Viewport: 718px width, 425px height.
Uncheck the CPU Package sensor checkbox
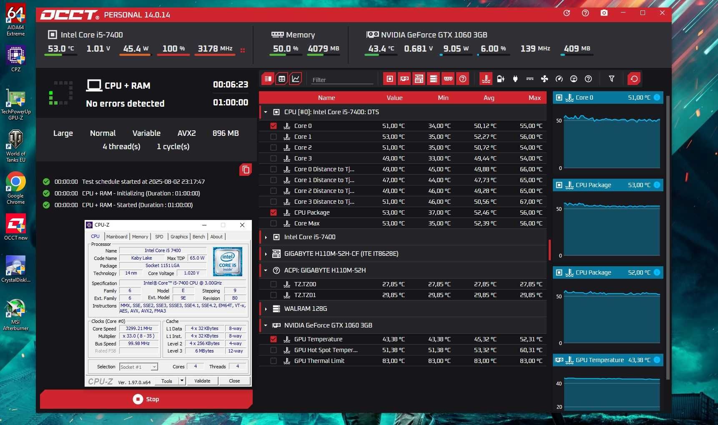(x=274, y=212)
